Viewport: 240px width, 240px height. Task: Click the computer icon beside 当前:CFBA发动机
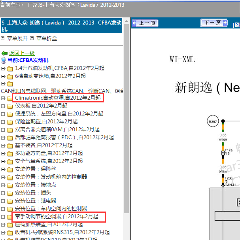(x=4, y=60)
